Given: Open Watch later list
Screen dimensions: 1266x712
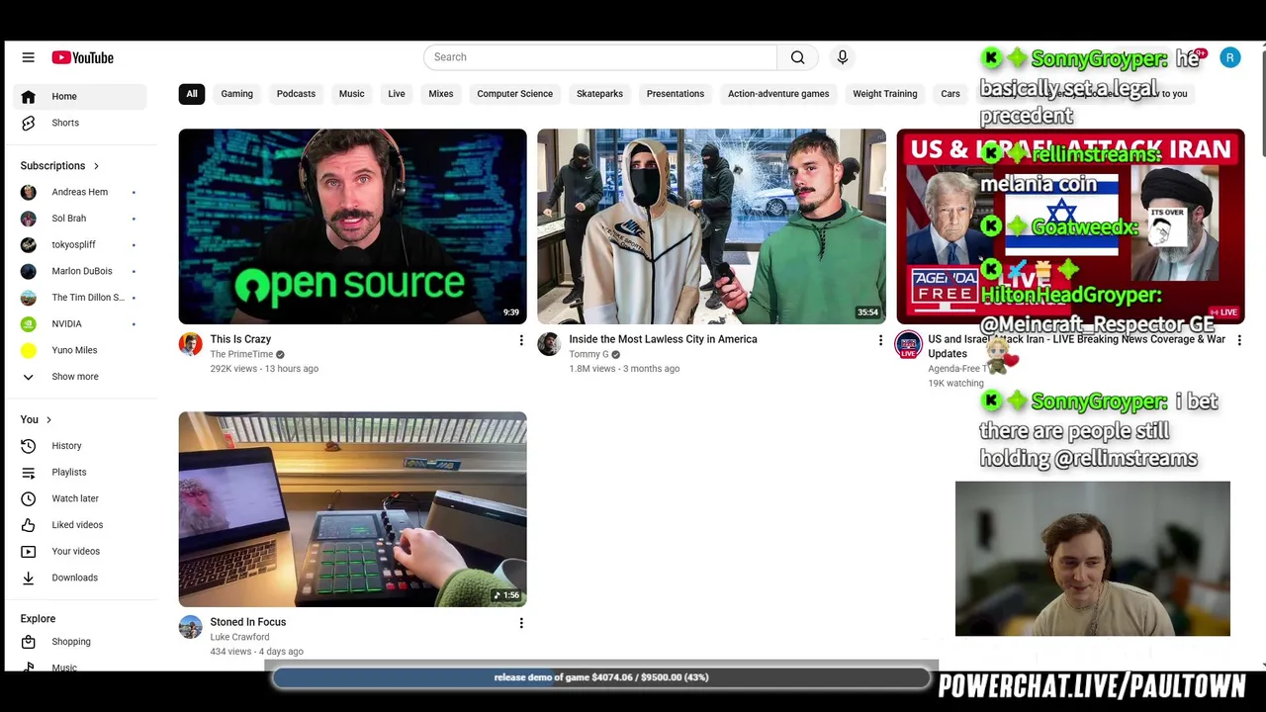Looking at the screenshot, I should pyautogui.click(x=81, y=498).
